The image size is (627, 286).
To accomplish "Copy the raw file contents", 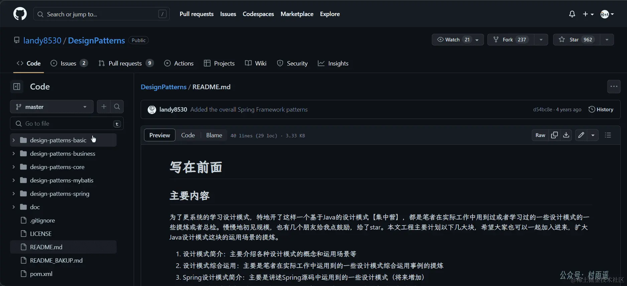I will click(x=554, y=135).
